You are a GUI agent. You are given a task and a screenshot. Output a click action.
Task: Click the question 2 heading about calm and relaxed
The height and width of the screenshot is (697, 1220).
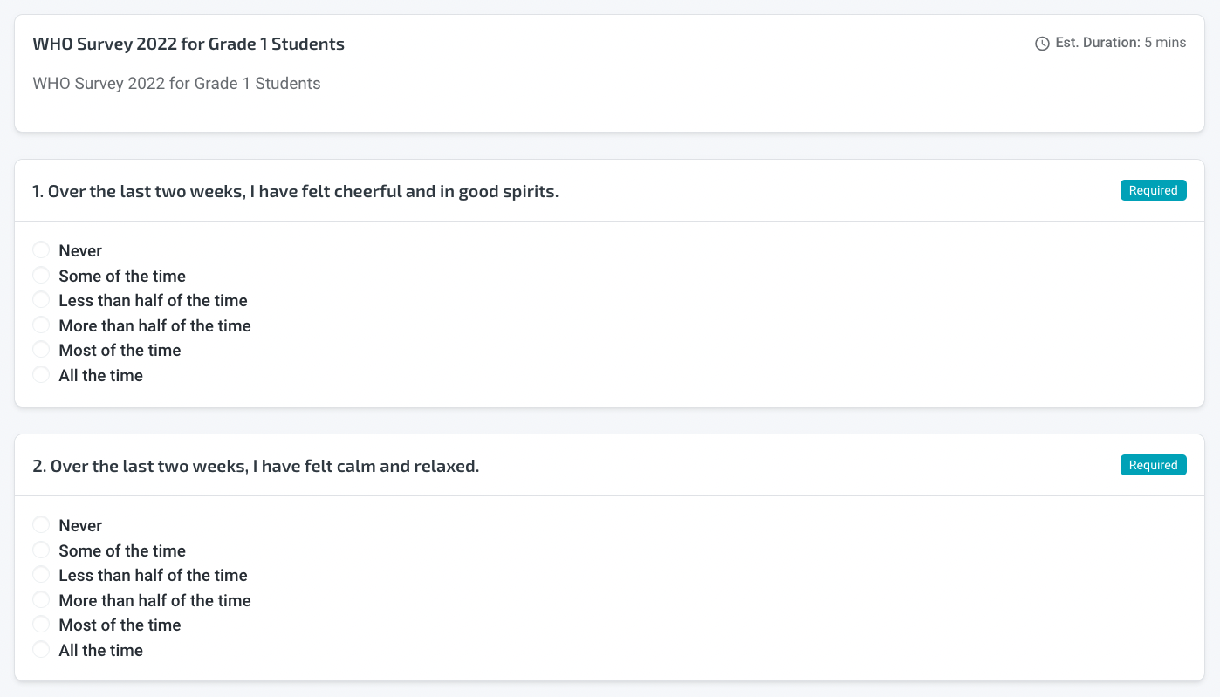256,466
